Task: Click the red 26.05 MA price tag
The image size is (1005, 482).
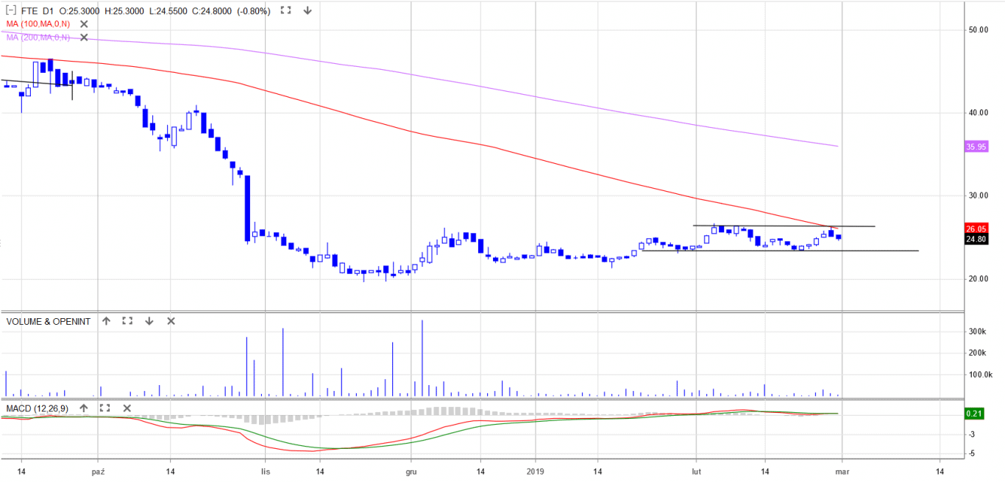Action: coord(976,229)
